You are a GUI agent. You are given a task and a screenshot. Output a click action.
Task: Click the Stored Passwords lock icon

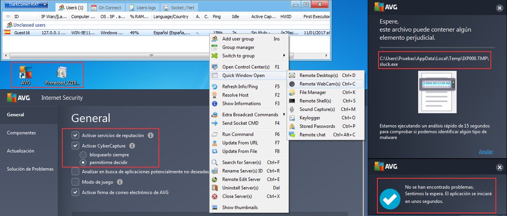pyautogui.click(x=292, y=126)
